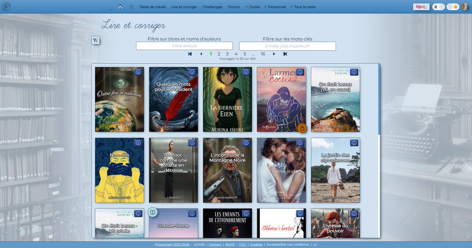Show info for Non-dits book
472x248 pixels.
138,143
